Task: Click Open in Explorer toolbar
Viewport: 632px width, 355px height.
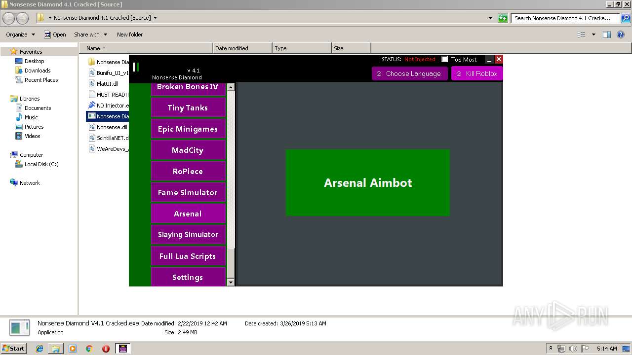Action: [55, 35]
